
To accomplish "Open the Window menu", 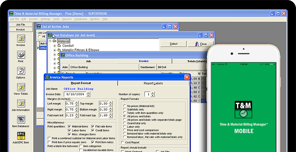I will 95,19.
